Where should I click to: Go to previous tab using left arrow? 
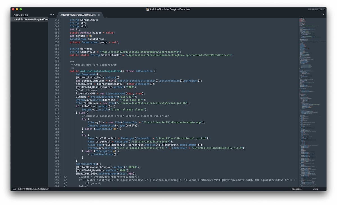[x=51, y=14]
